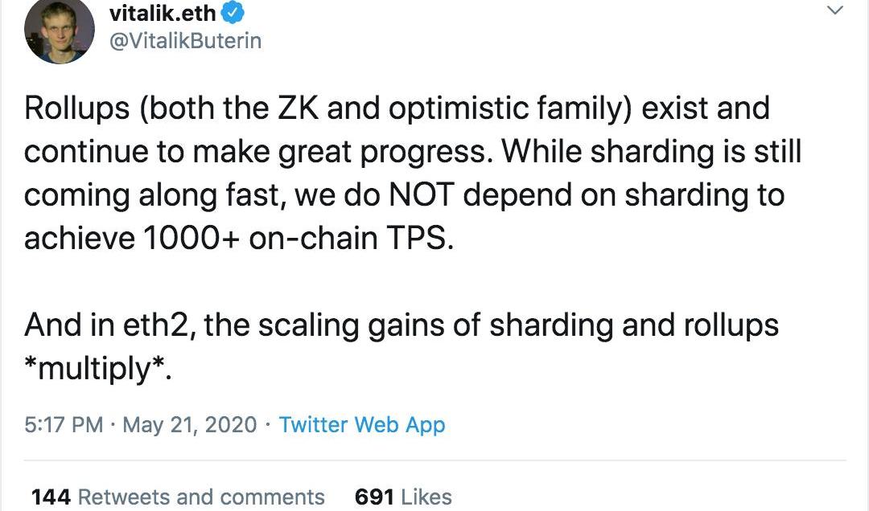869x511 pixels.
Task: Click the "*multiply*" word
Action: point(97,370)
